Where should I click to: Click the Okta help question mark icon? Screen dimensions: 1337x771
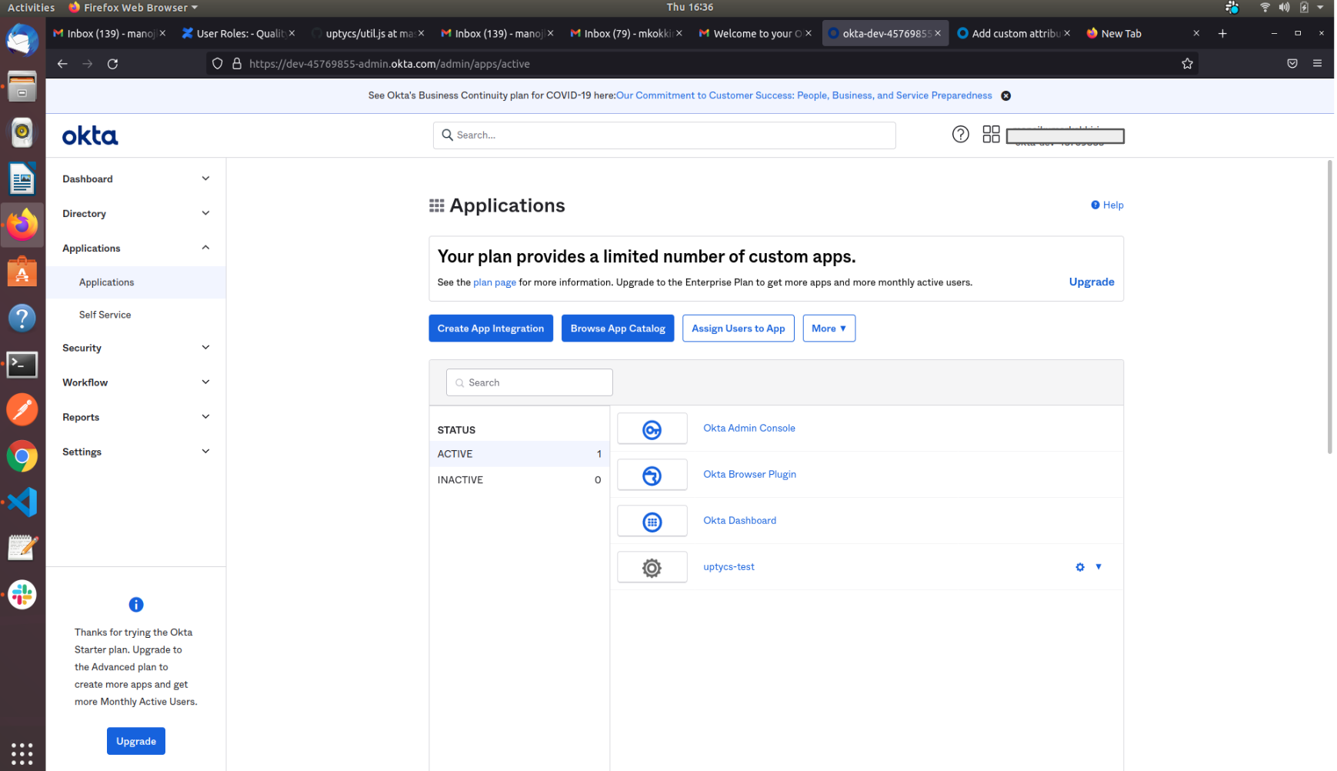(960, 135)
